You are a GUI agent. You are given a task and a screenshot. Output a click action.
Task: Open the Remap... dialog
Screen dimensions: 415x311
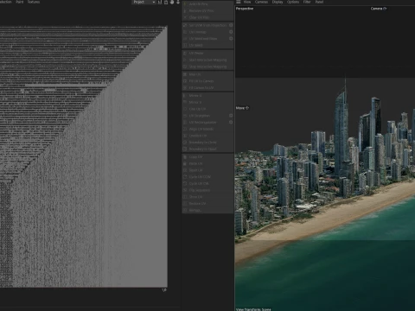point(207,210)
